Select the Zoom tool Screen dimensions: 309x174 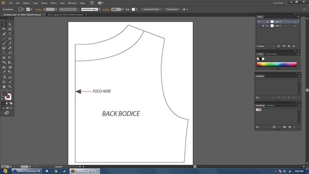click(x=10, y=87)
